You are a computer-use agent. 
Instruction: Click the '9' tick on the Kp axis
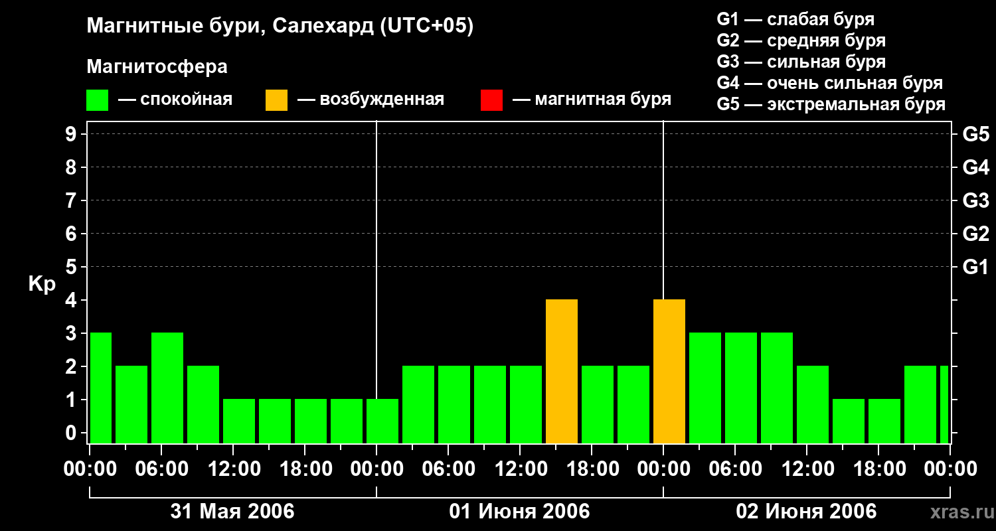[72, 134]
